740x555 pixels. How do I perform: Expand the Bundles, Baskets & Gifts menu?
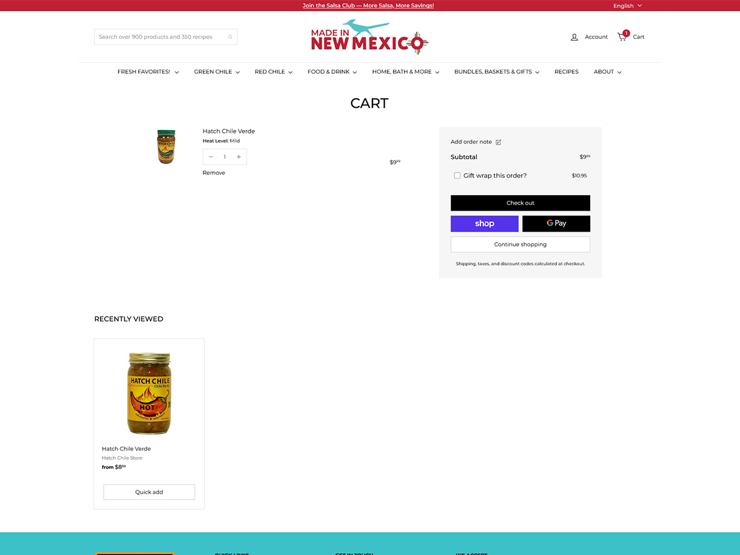[496, 72]
